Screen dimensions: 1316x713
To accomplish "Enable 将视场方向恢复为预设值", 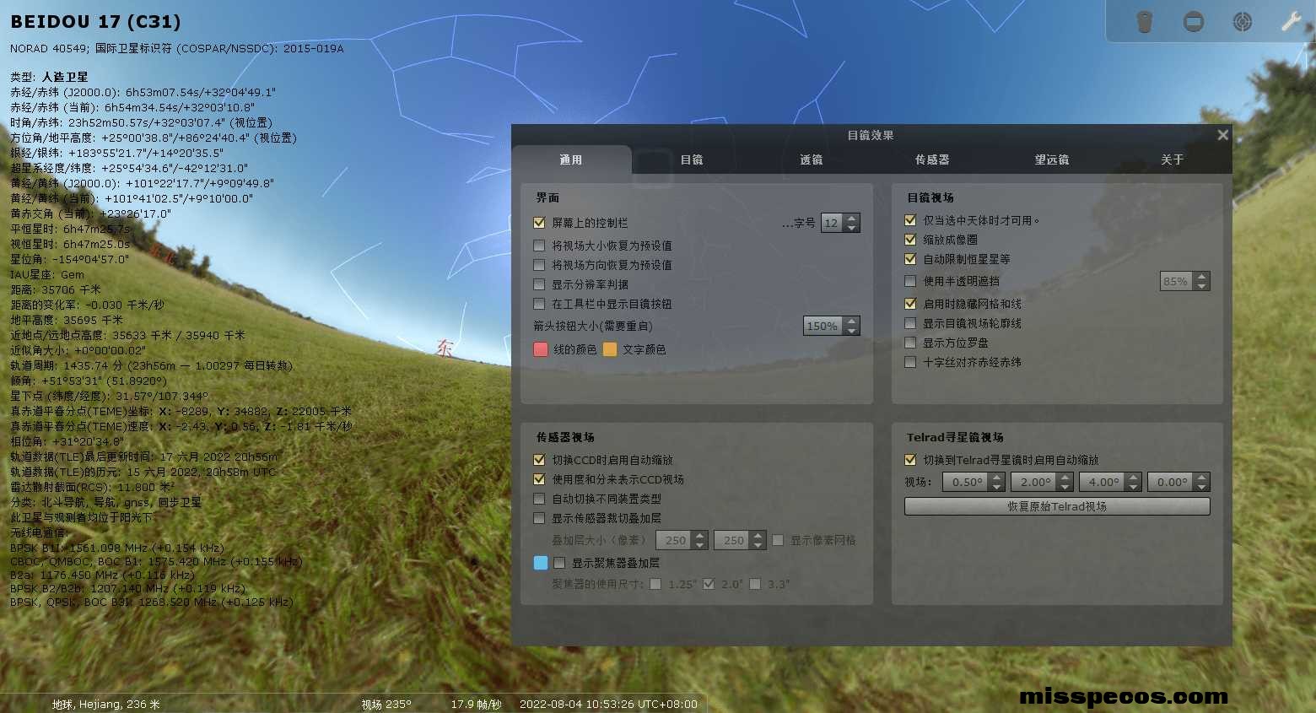I will (x=540, y=265).
